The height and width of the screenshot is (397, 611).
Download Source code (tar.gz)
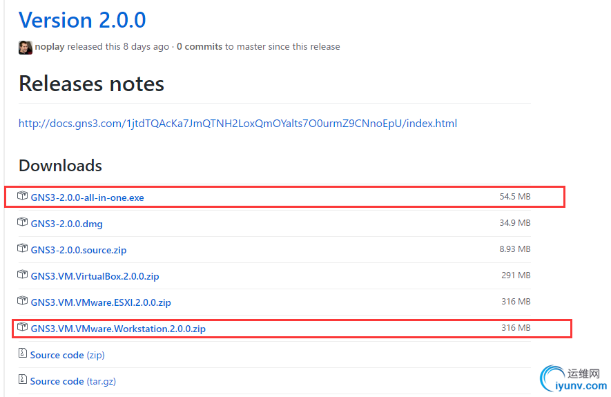click(67, 381)
